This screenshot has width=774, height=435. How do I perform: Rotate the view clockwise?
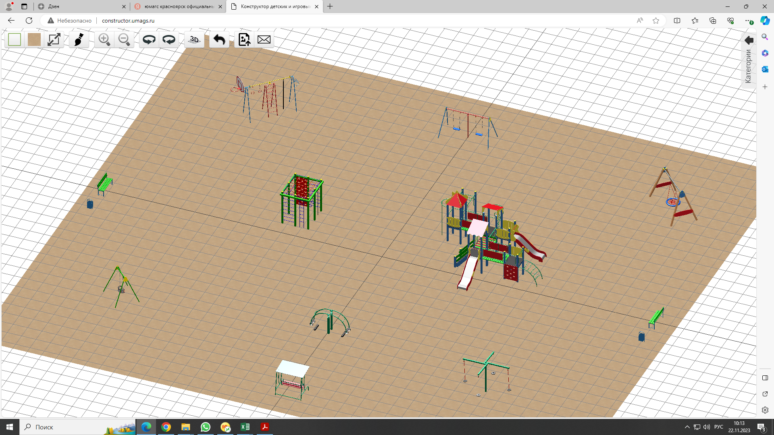[x=169, y=39]
